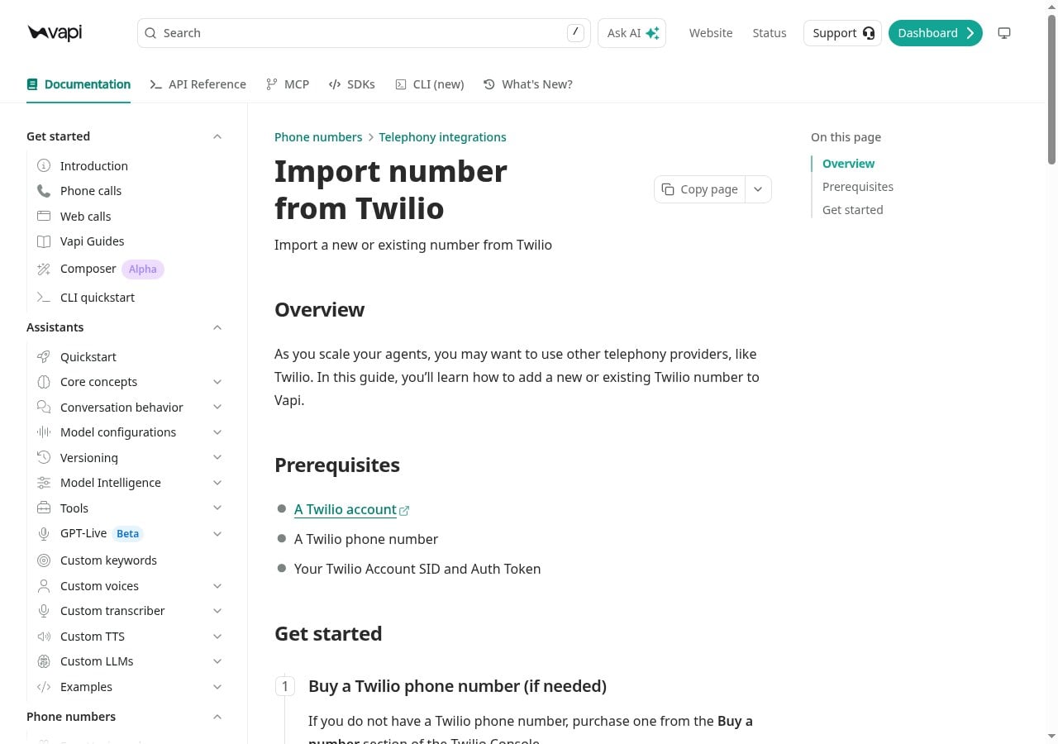This screenshot has width=1058, height=744.
Task: Click the Introduction info icon in sidebar
Action: pos(44,166)
